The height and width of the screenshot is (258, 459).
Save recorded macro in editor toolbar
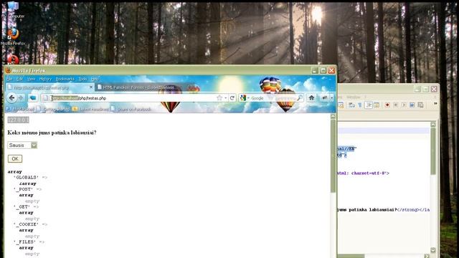[421, 105]
